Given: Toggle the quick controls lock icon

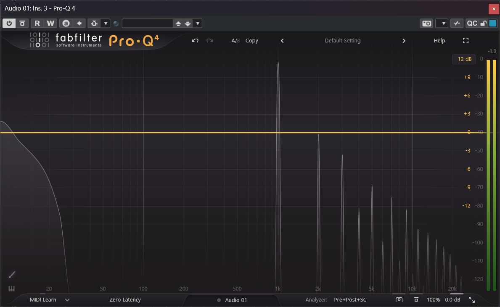Looking at the screenshot, I should tap(484, 23).
